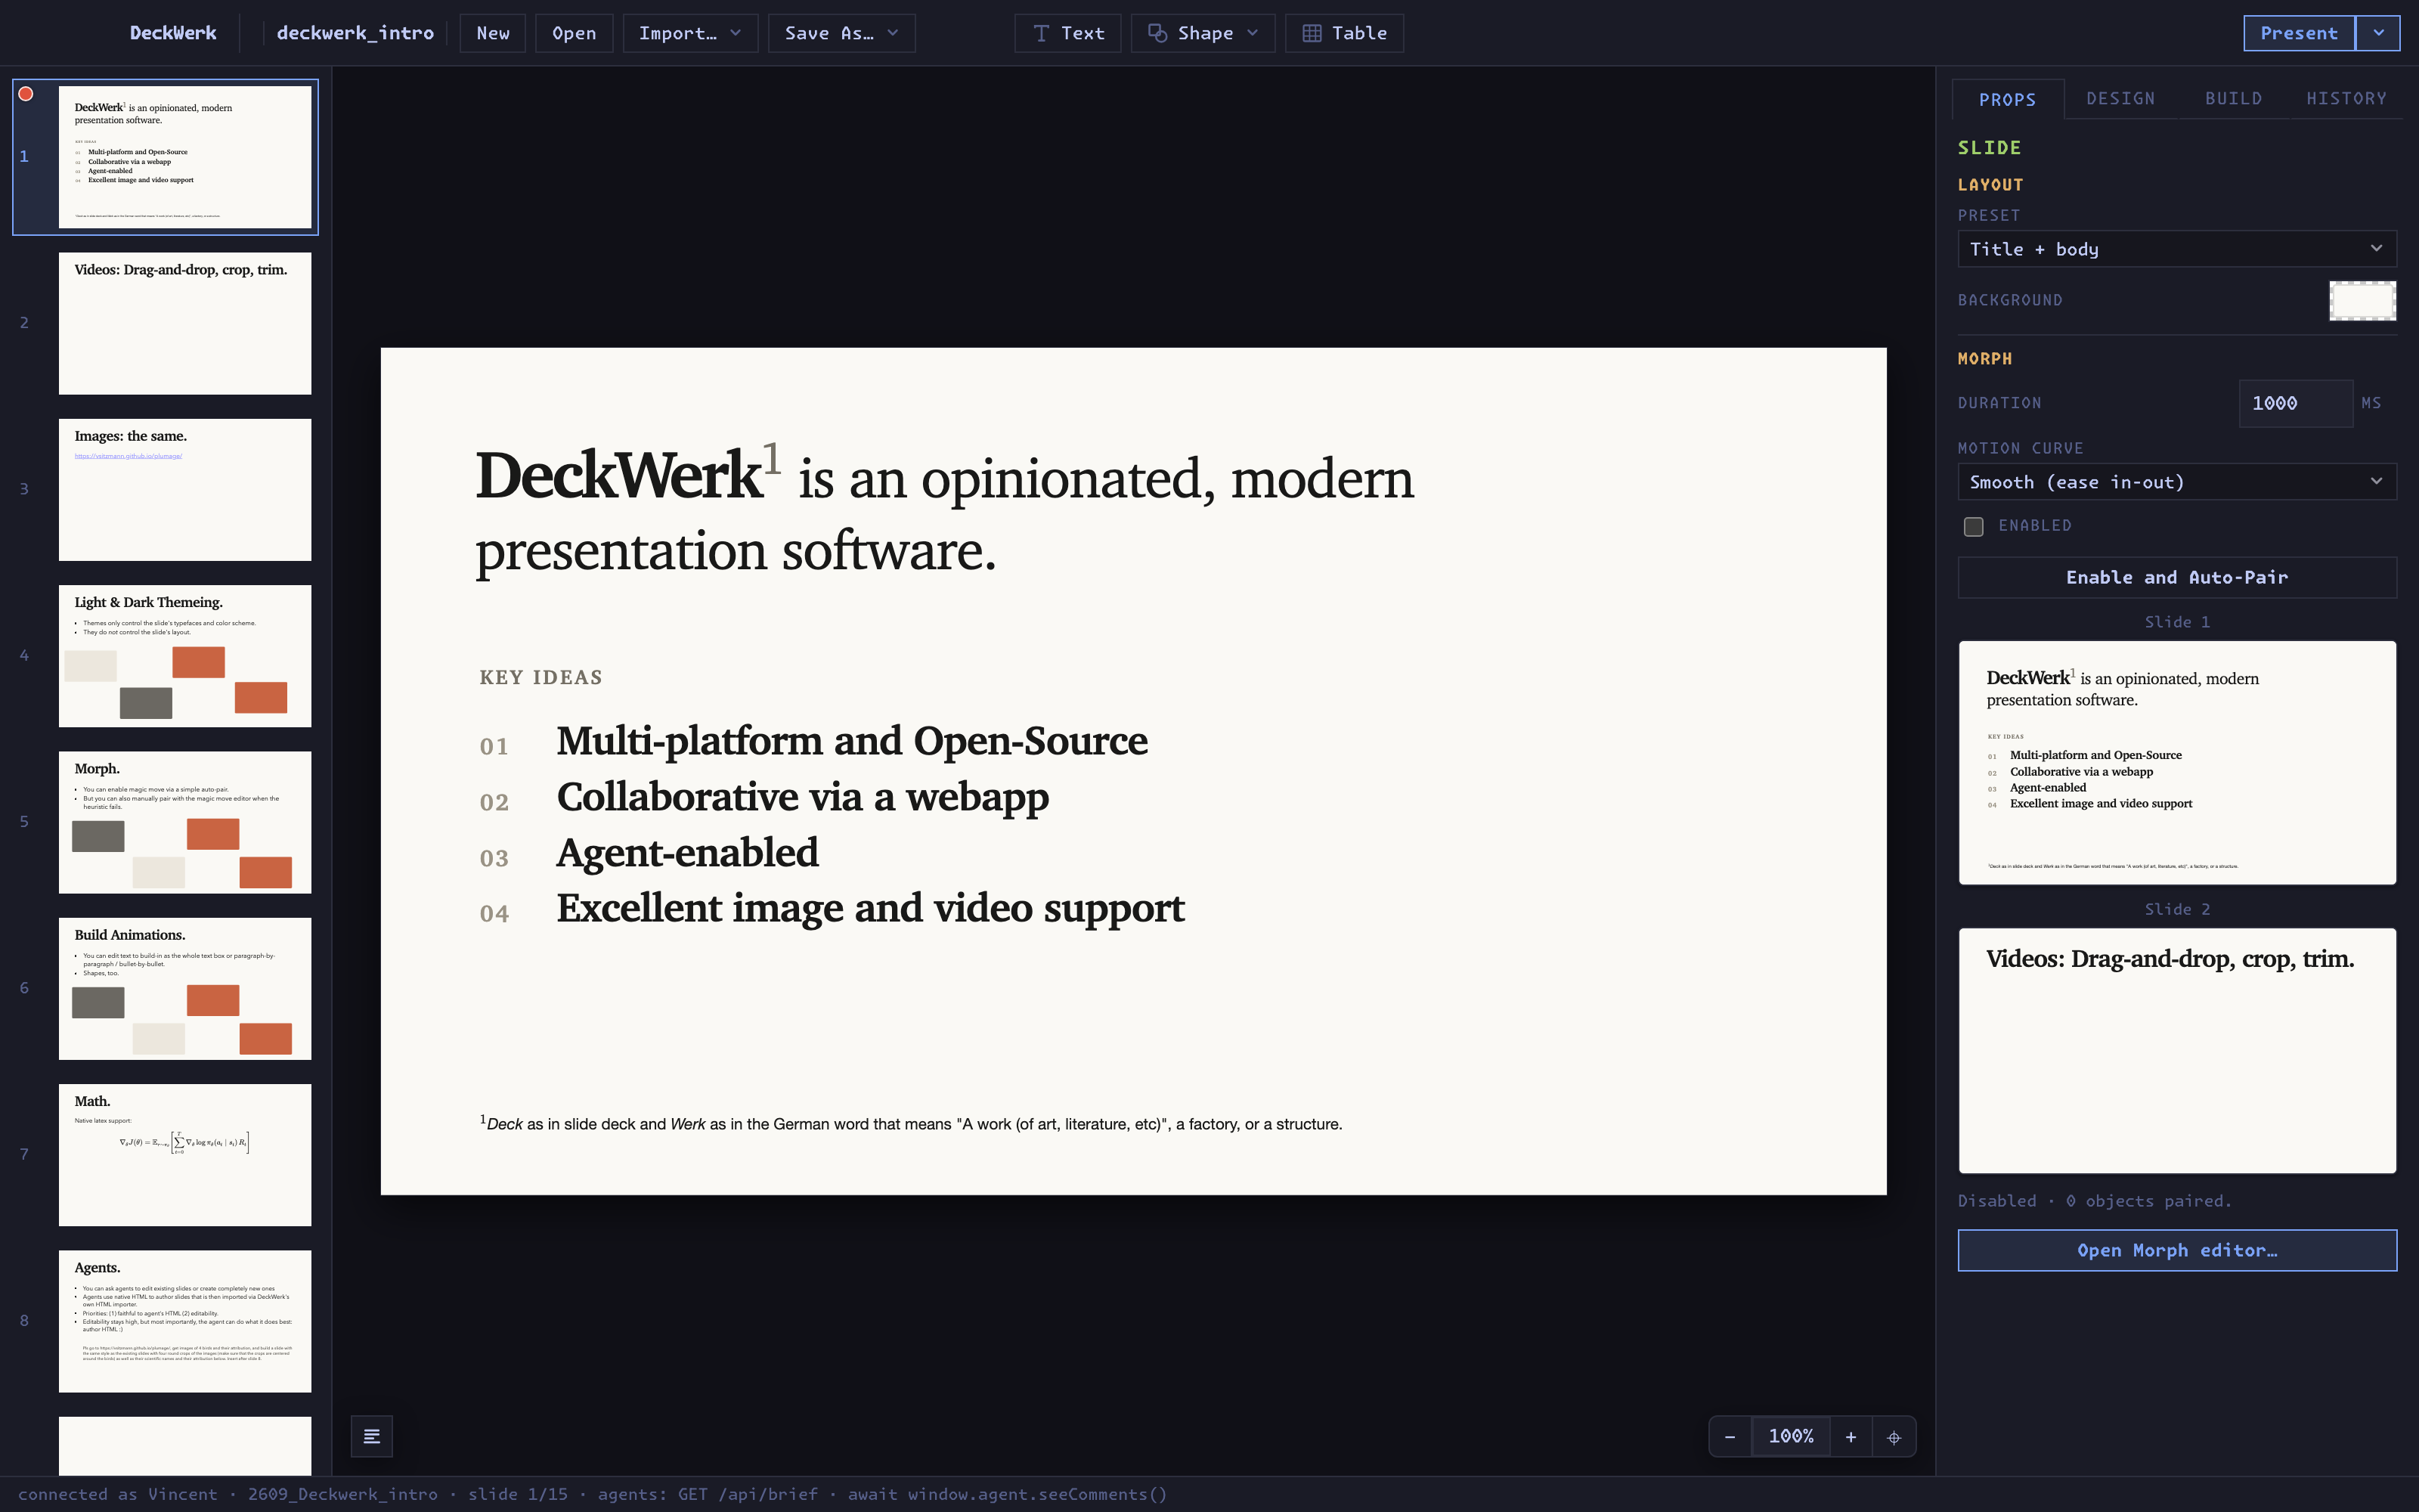
Task: Select slide 6 Build Animations thumbnail
Action: (x=185, y=988)
